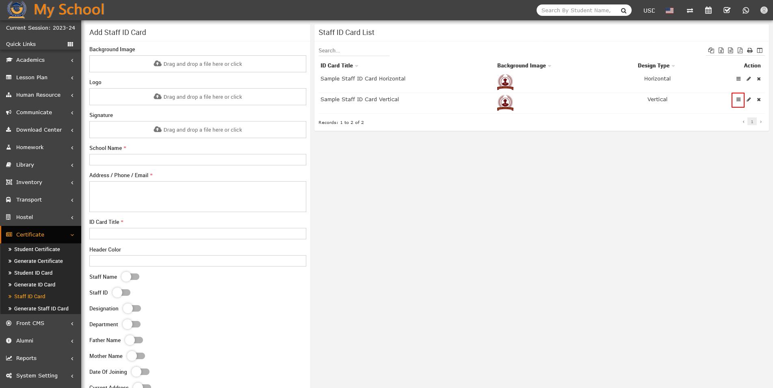Print the Staff ID Card list
Screen dimensions: 773x388
click(x=749, y=50)
